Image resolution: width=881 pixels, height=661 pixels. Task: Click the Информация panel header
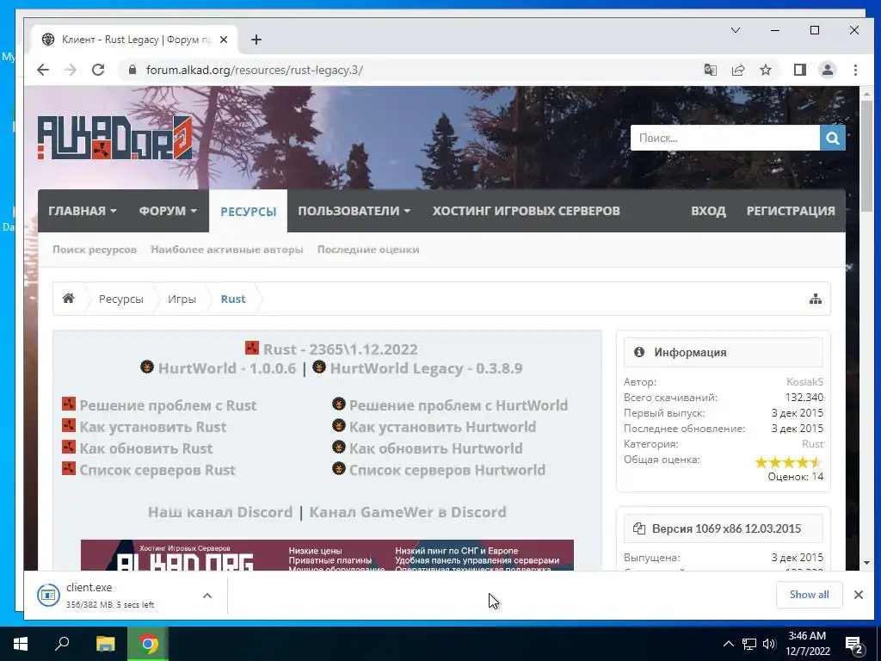pos(723,352)
